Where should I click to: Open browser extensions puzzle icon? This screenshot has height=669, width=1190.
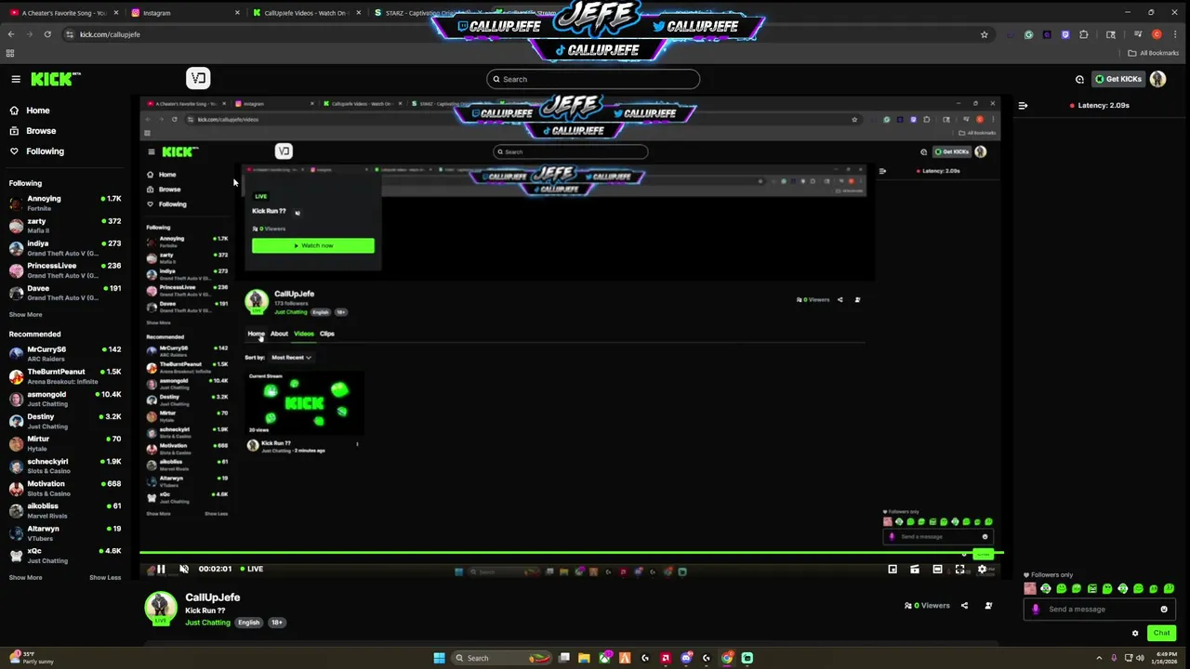[x=1083, y=34]
